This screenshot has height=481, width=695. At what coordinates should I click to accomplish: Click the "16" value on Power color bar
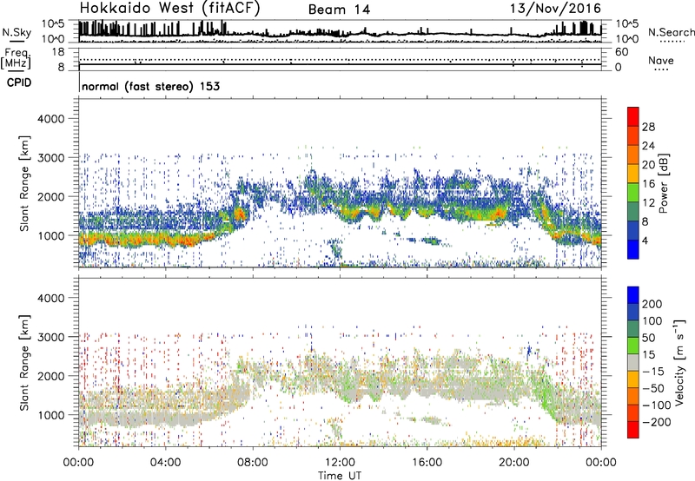[648, 184]
